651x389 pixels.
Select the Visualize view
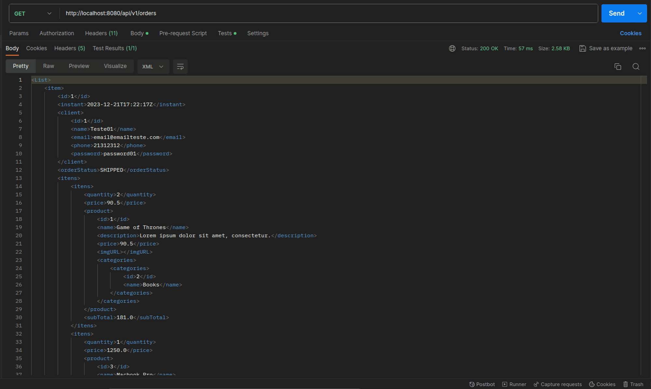pos(115,66)
